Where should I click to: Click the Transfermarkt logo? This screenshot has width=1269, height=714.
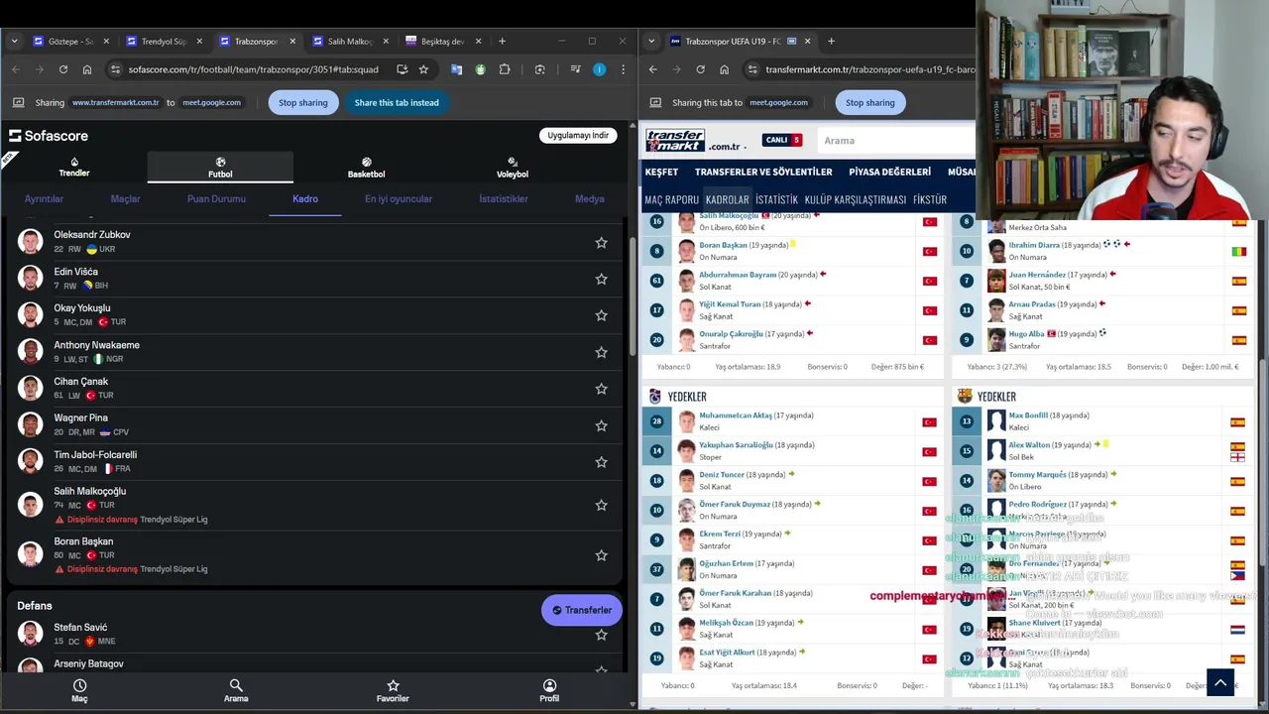tap(675, 141)
